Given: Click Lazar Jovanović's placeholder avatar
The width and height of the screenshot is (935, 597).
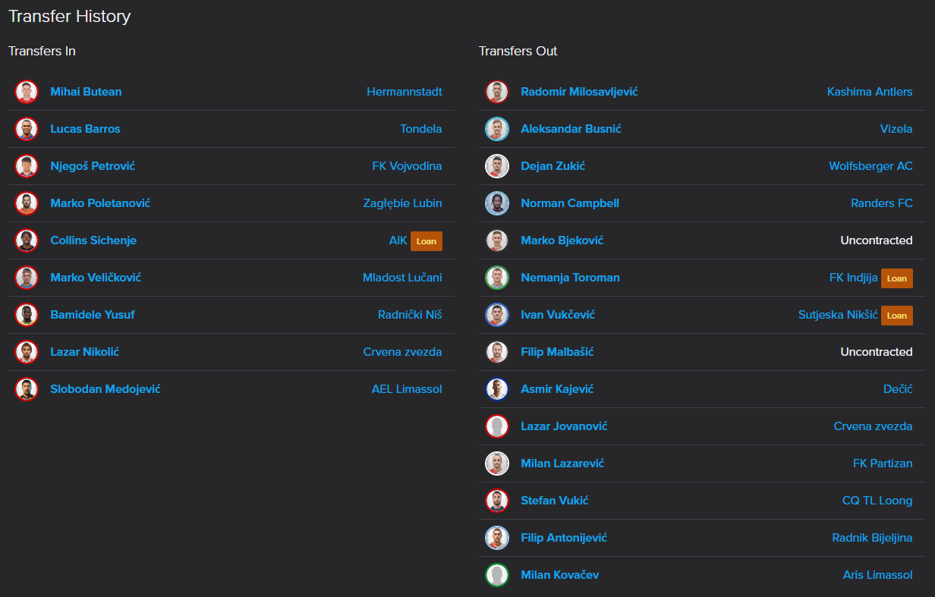Looking at the screenshot, I should [x=497, y=426].
